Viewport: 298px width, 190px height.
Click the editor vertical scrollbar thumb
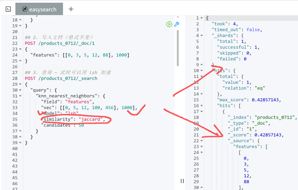click(x=178, y=48)
